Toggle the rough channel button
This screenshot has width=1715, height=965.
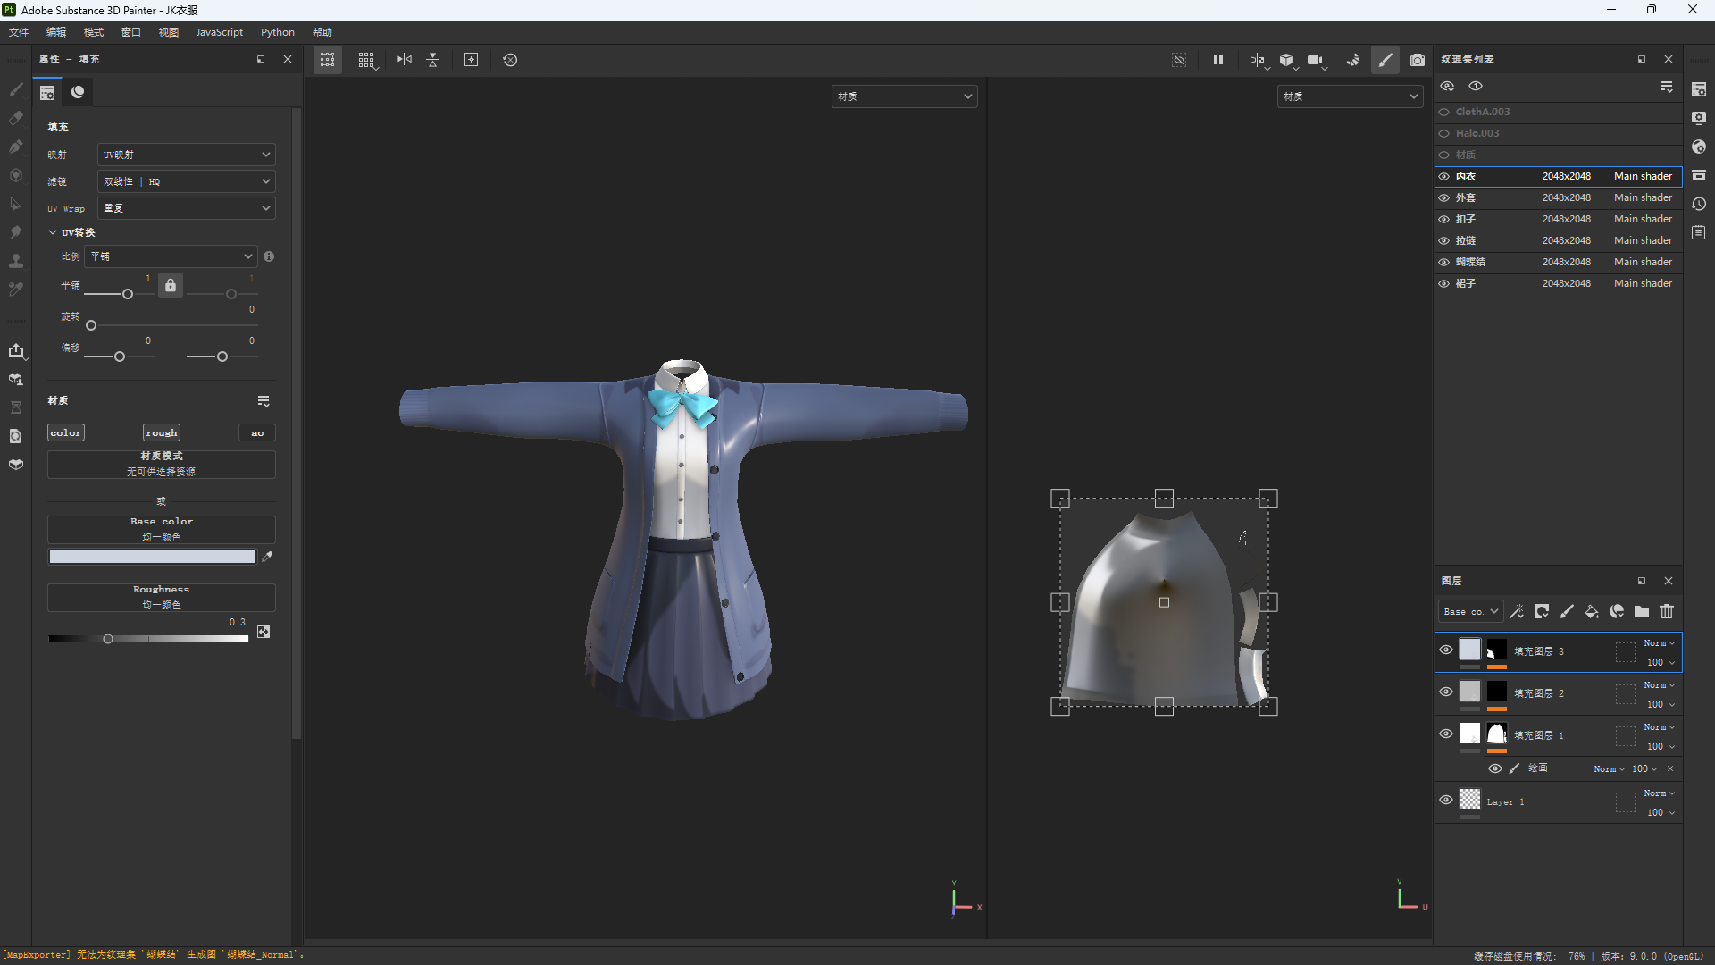(x=161, y=433)
